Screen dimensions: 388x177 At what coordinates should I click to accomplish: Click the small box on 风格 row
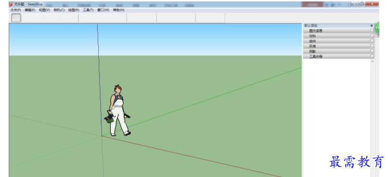click(x=372, y=46)
